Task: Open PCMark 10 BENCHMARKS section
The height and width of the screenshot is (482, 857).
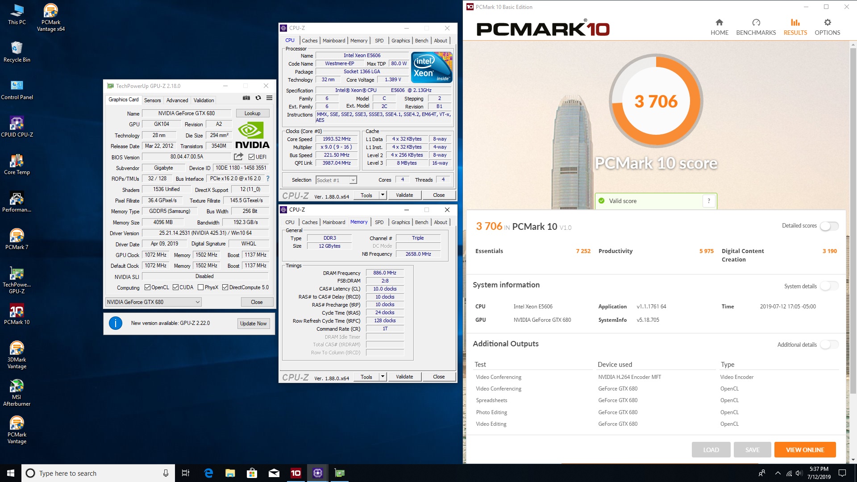Action: [756, 27]
